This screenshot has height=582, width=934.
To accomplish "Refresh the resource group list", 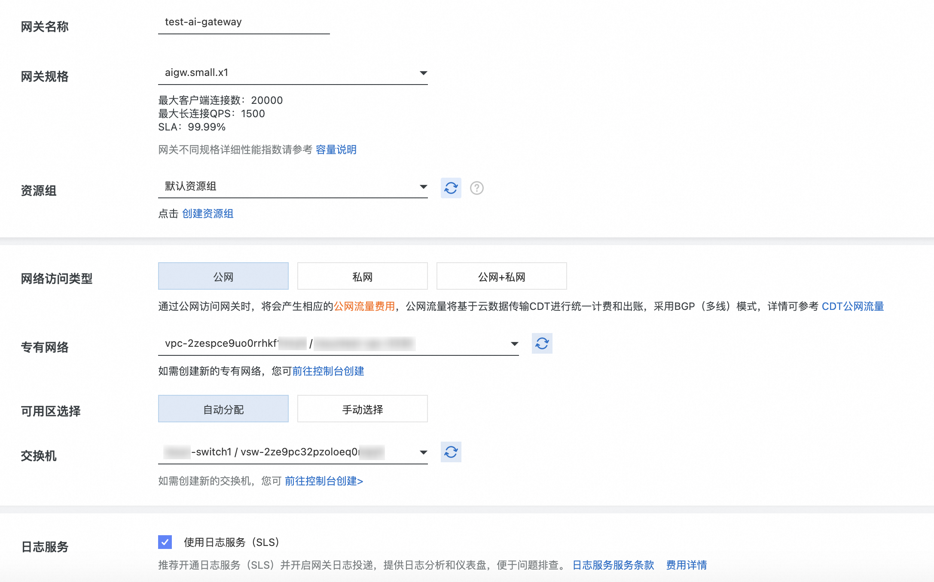I will [451, 188].
